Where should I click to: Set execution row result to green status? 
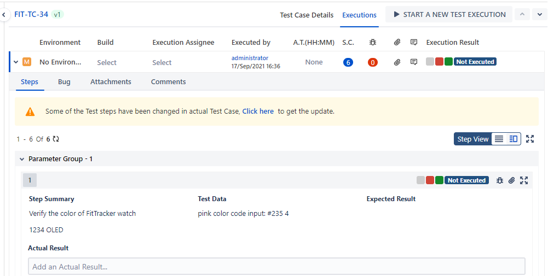pos(448,62)
